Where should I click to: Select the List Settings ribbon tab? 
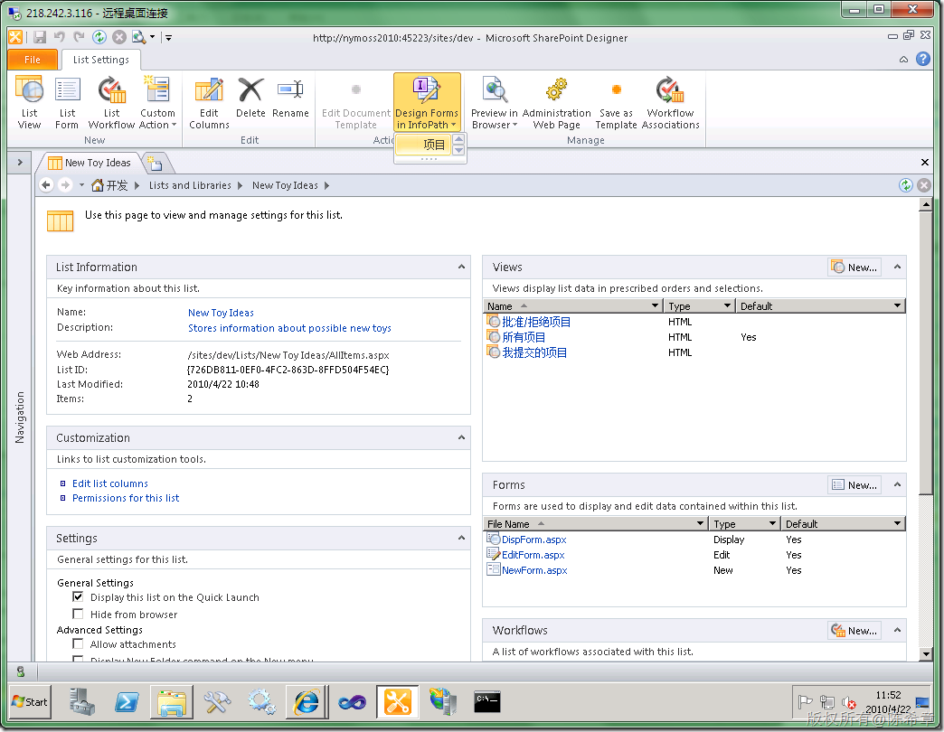(100, 60)
